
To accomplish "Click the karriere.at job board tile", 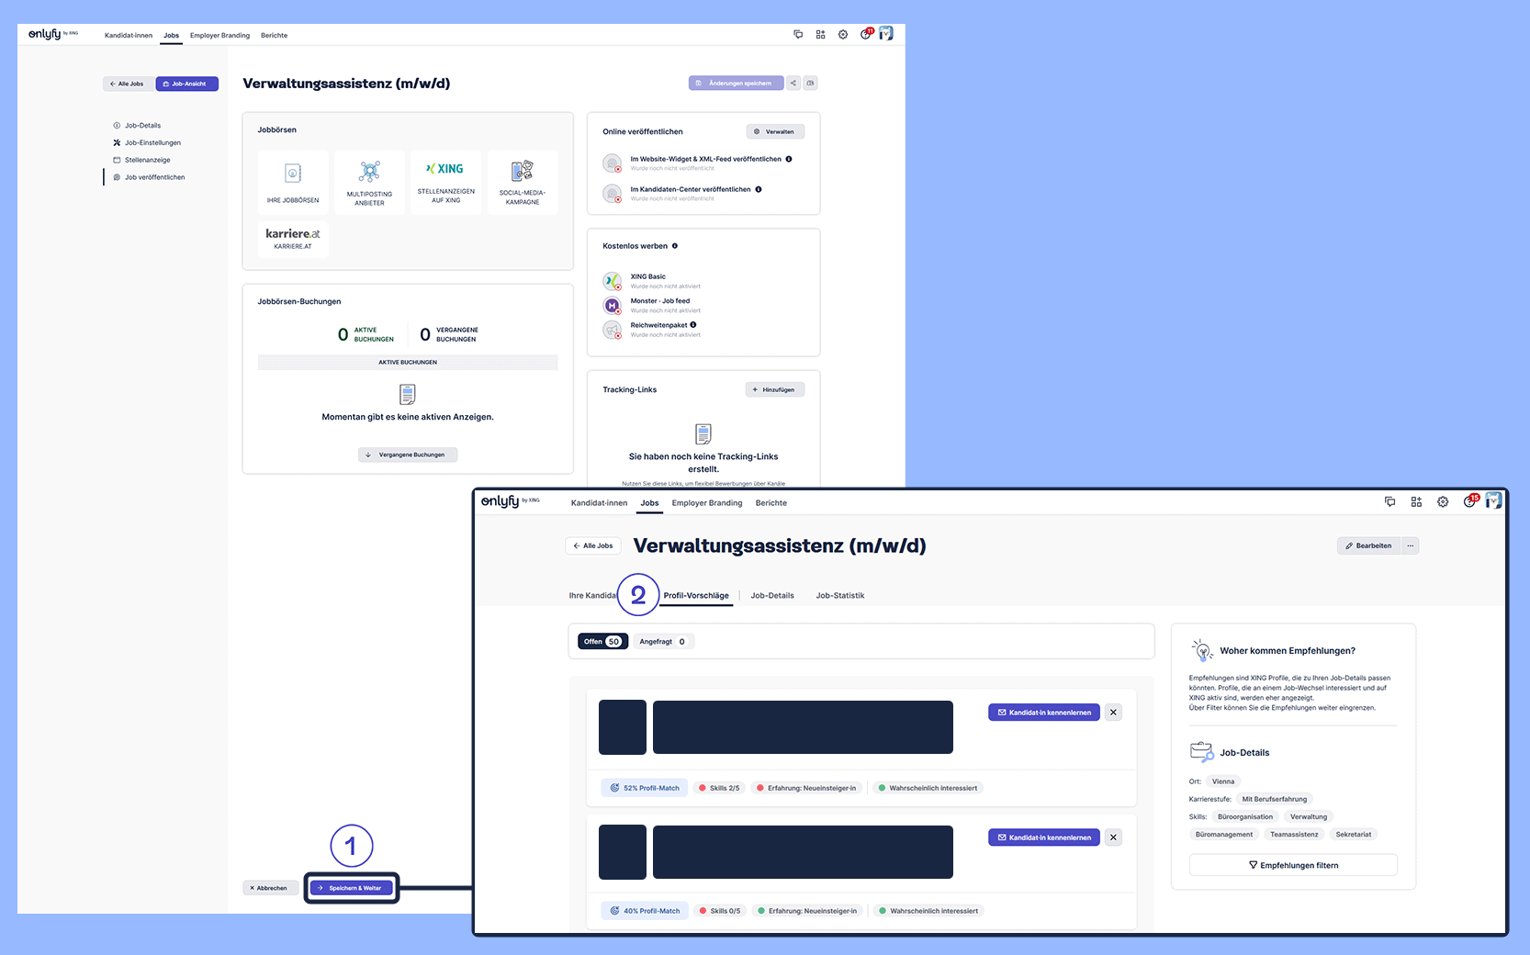I will 293,239.
